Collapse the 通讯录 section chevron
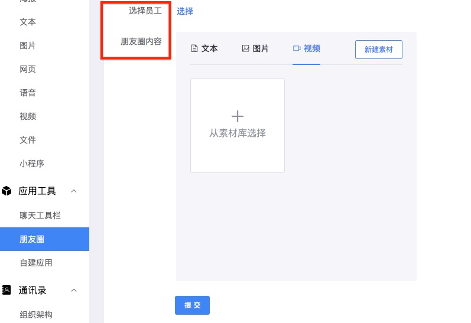This screenshot has height=323, width=471. [74, 290]
